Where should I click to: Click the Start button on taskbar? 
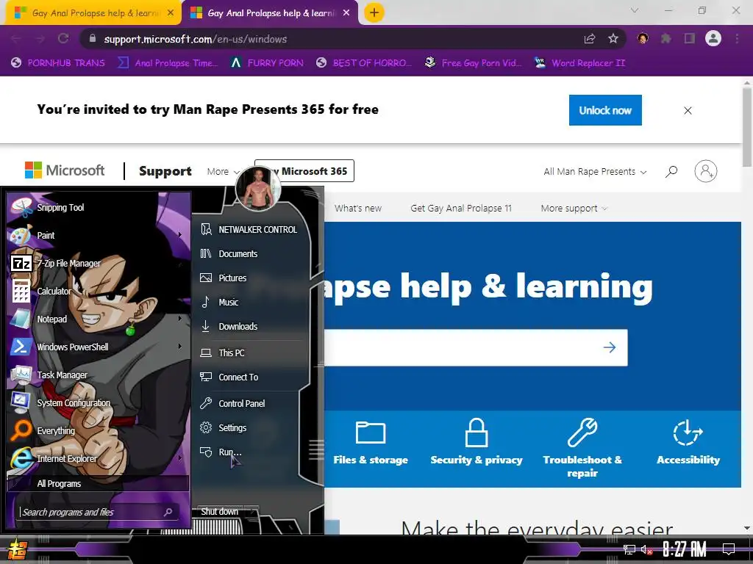[17, 549]
